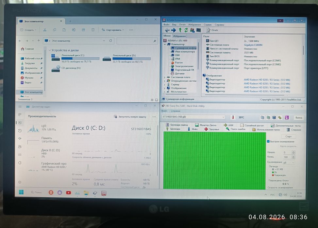Toggle the Быстрое сканирование checkbox in HD Tune
This screenshot has height=228, width=318.
(x=268, y=141)
